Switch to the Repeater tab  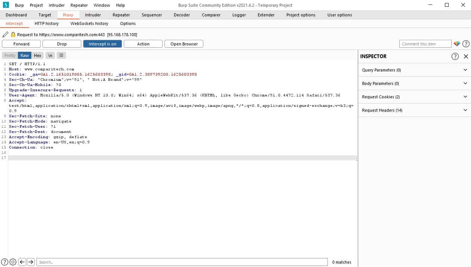121,15
